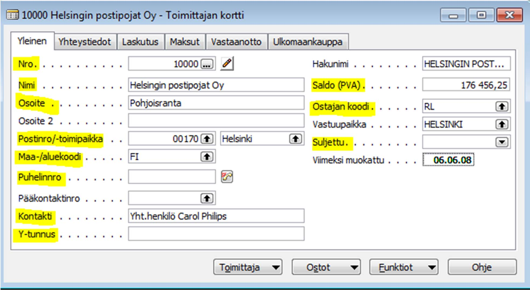
Task: Open the Nro field ellipsis lookup button
Action: point(207,64)
